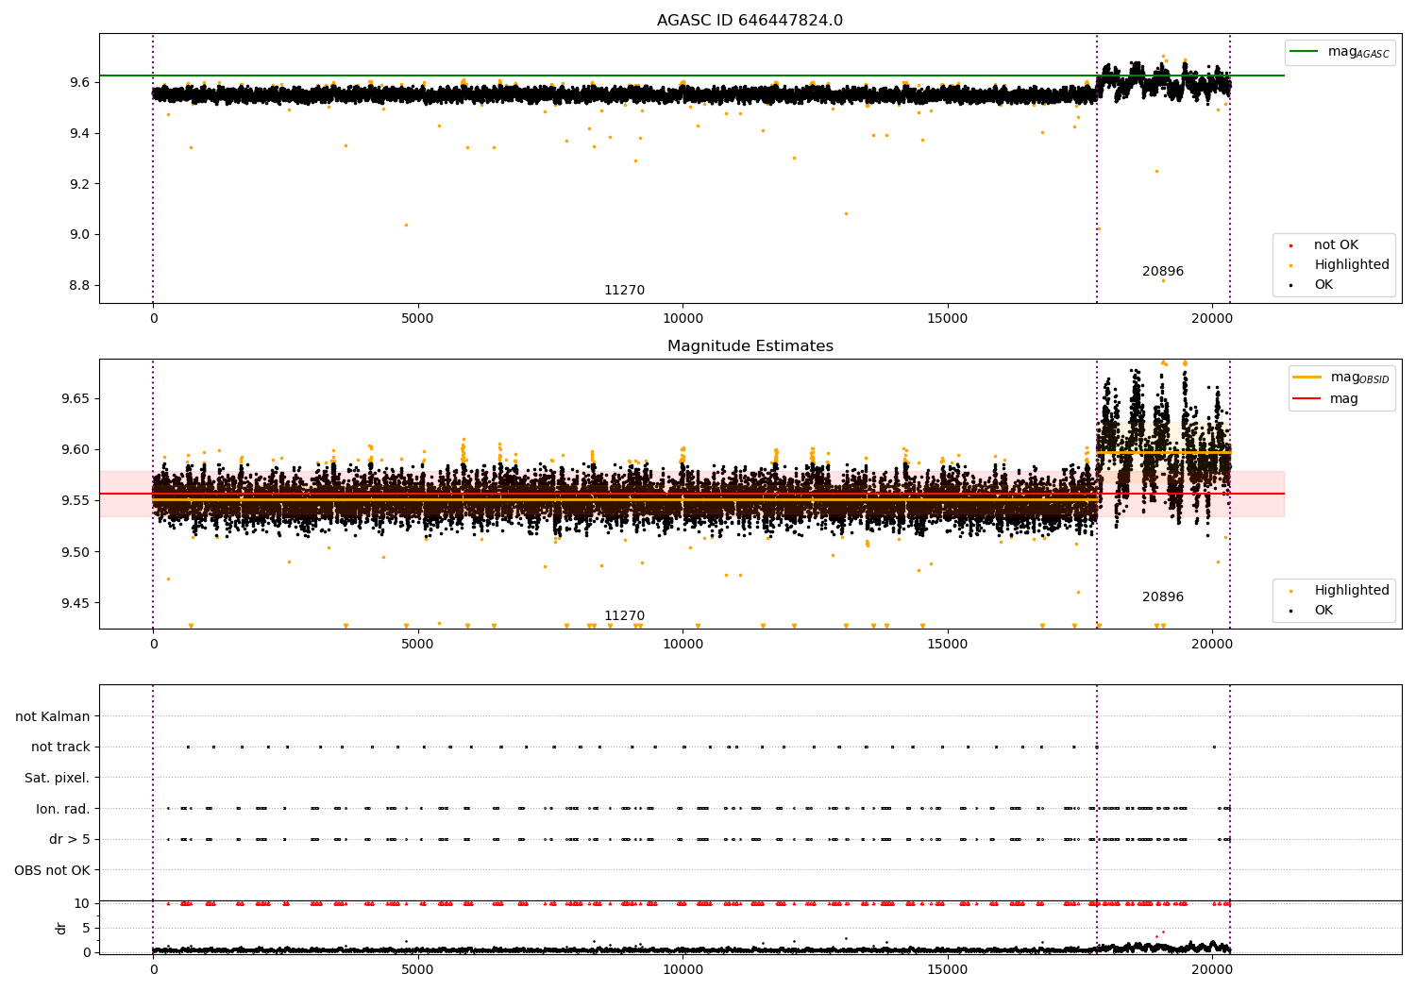Click the '8.8' y-axis tick in top plot
The height and width of the screenshot is (991, 1416).
pyautogui.click(x=80, y=286)
